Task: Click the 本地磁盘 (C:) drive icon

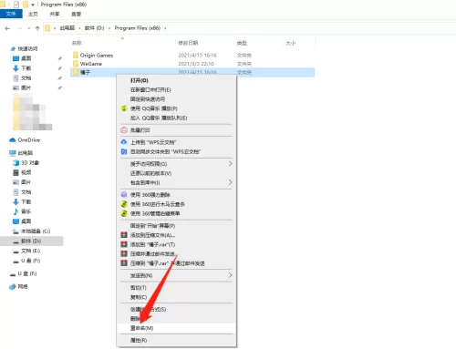Action: click(16, 231)
